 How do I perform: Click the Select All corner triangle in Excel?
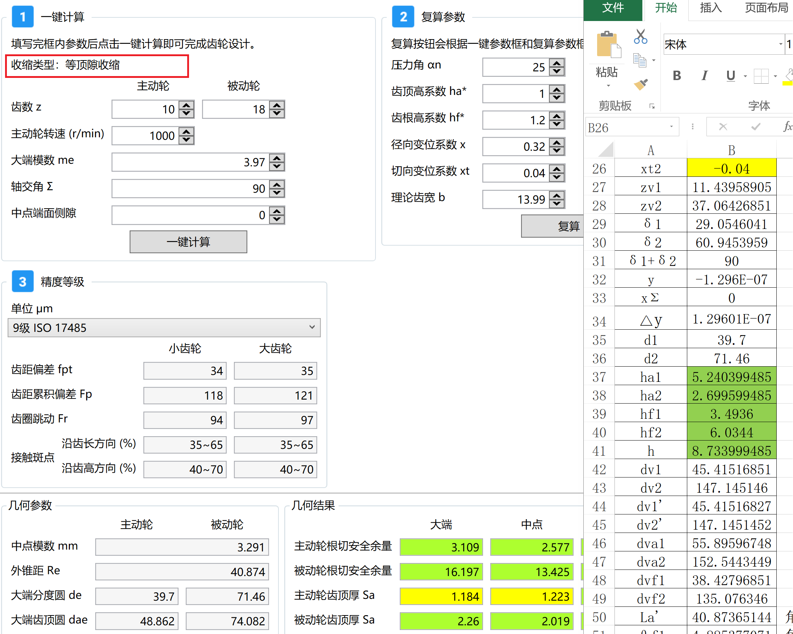pos(606,150)
